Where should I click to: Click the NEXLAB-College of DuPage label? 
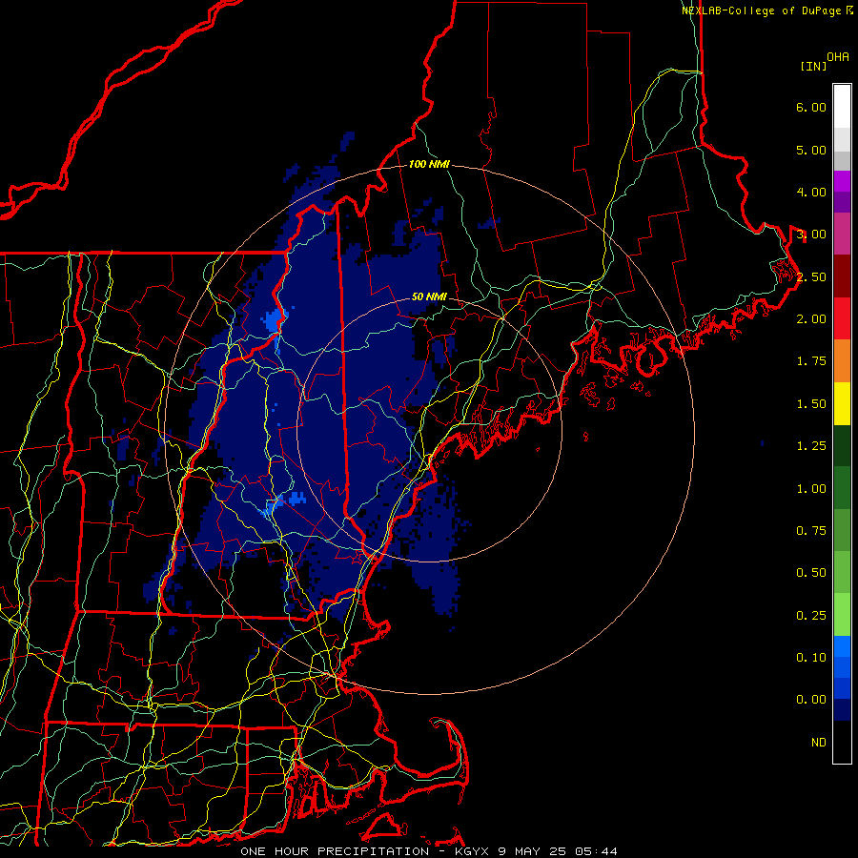pyautogui.click(x=763, y=10)
